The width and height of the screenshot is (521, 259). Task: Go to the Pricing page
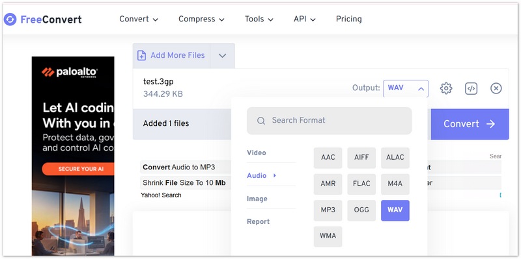tap(348, 19)
